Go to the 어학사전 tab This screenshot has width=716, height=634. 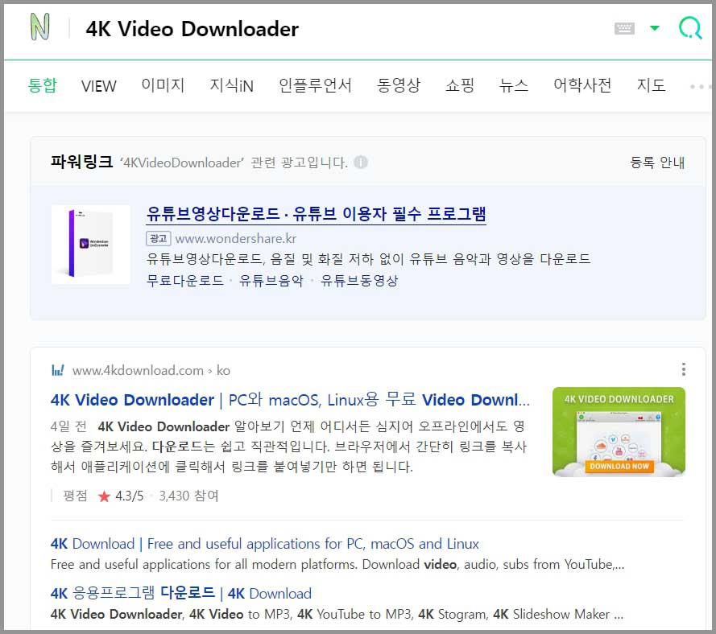coord(582,85)
